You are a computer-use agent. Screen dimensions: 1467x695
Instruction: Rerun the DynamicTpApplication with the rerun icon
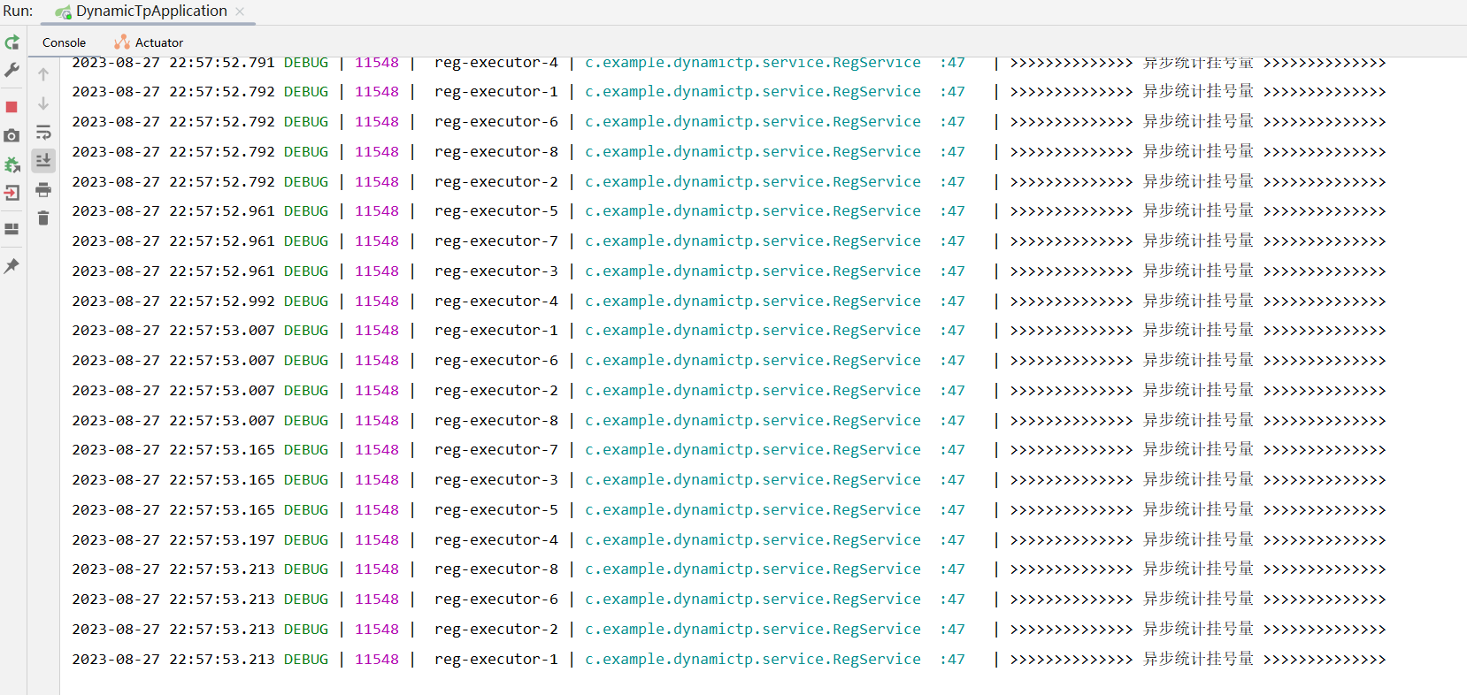click(x=12, y=42)
